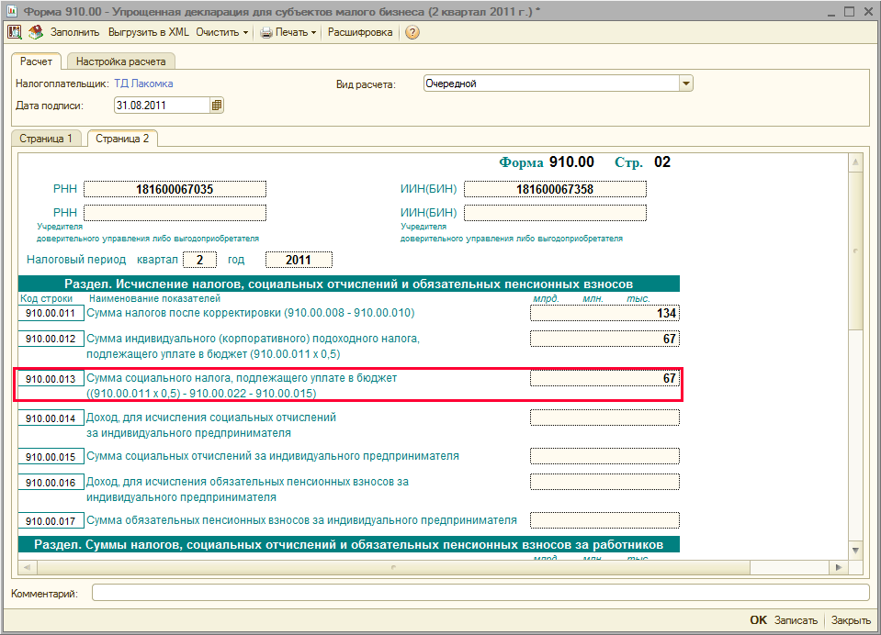The width and height of the screenshot is (881, 635).
Task: Click the house icon in the toolbar
Action: click(x=36, y=32)
